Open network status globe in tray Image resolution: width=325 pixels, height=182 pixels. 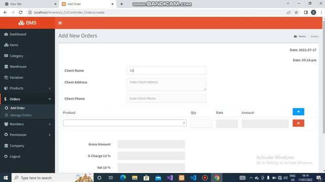(x=280, y=177)
